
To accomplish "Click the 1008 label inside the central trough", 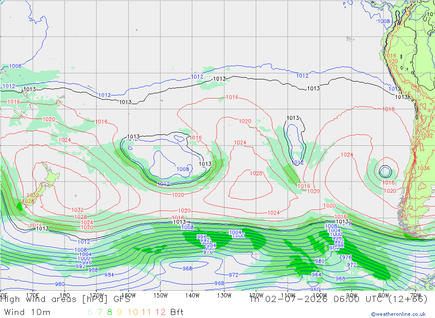I will click(183, 169).
